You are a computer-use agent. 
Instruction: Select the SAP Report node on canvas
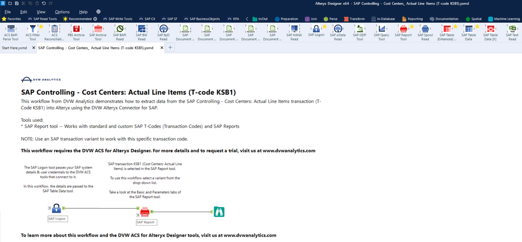145,212
